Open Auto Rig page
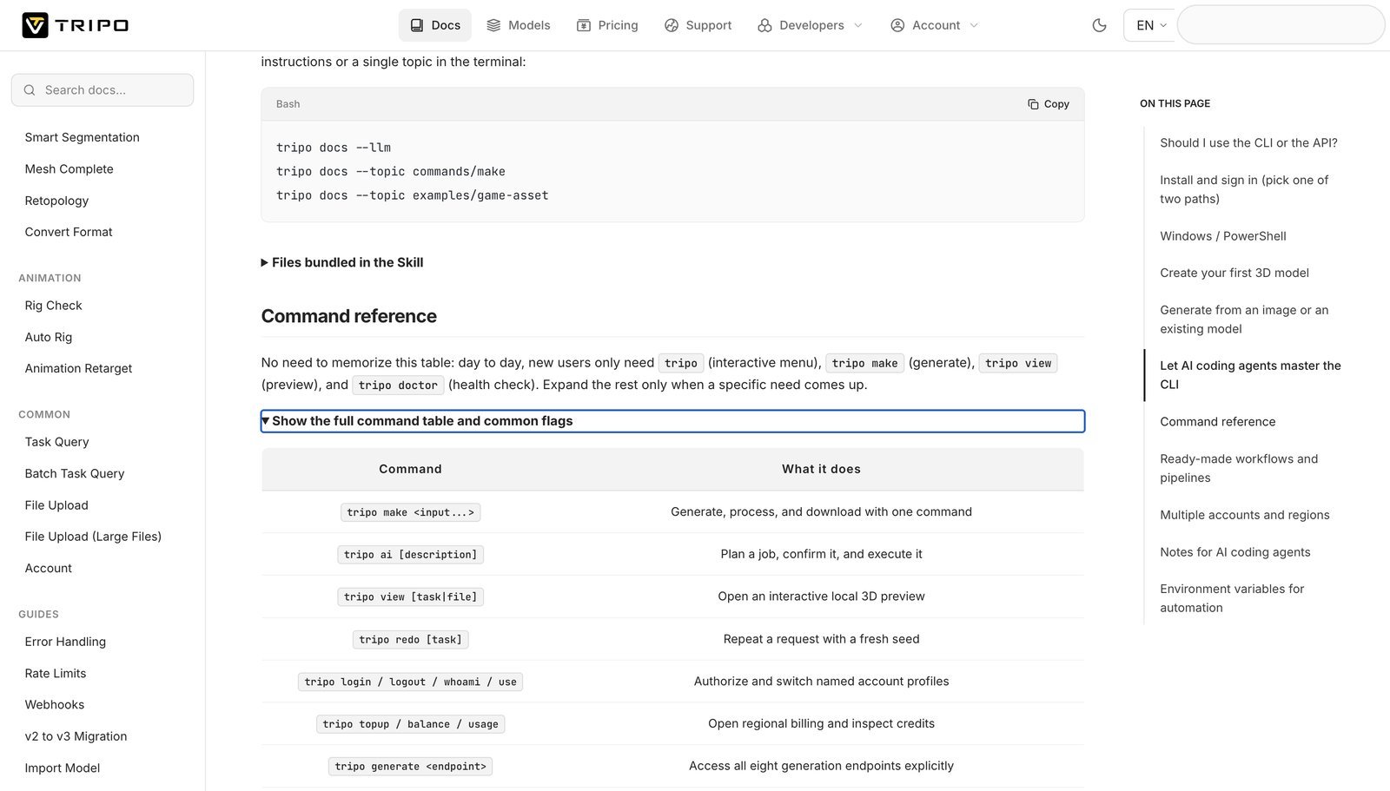The image size is (1390, 791). [x=49, y=337]
